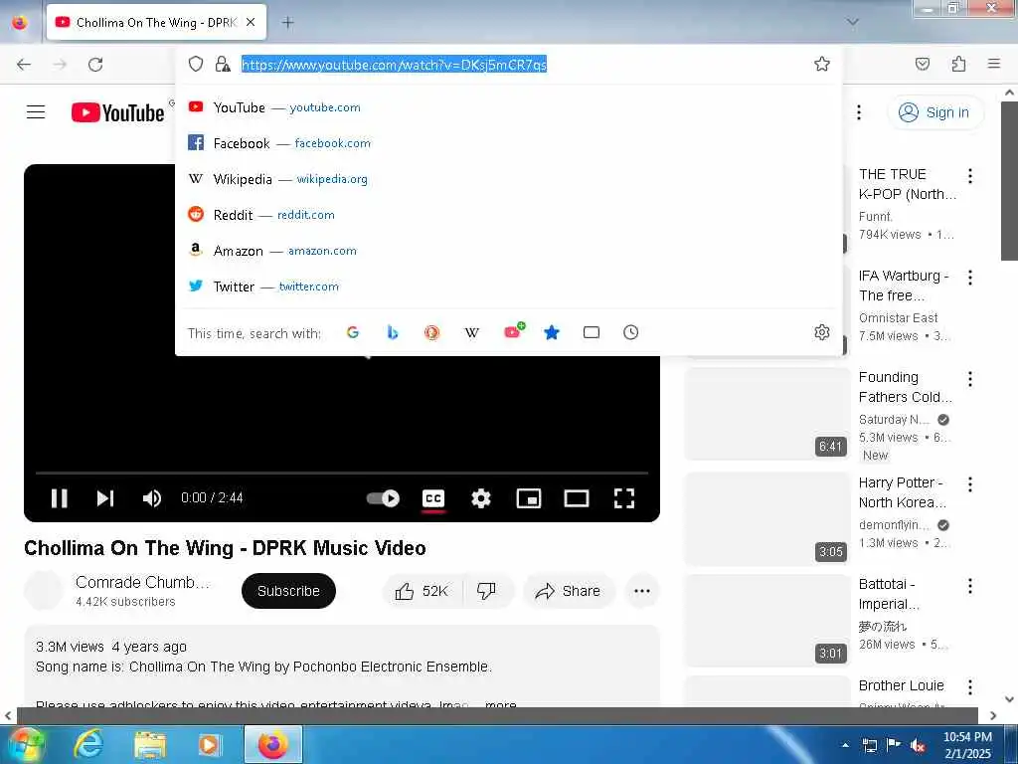Select Reddit suggestion reddit.com

pos(509,215)
